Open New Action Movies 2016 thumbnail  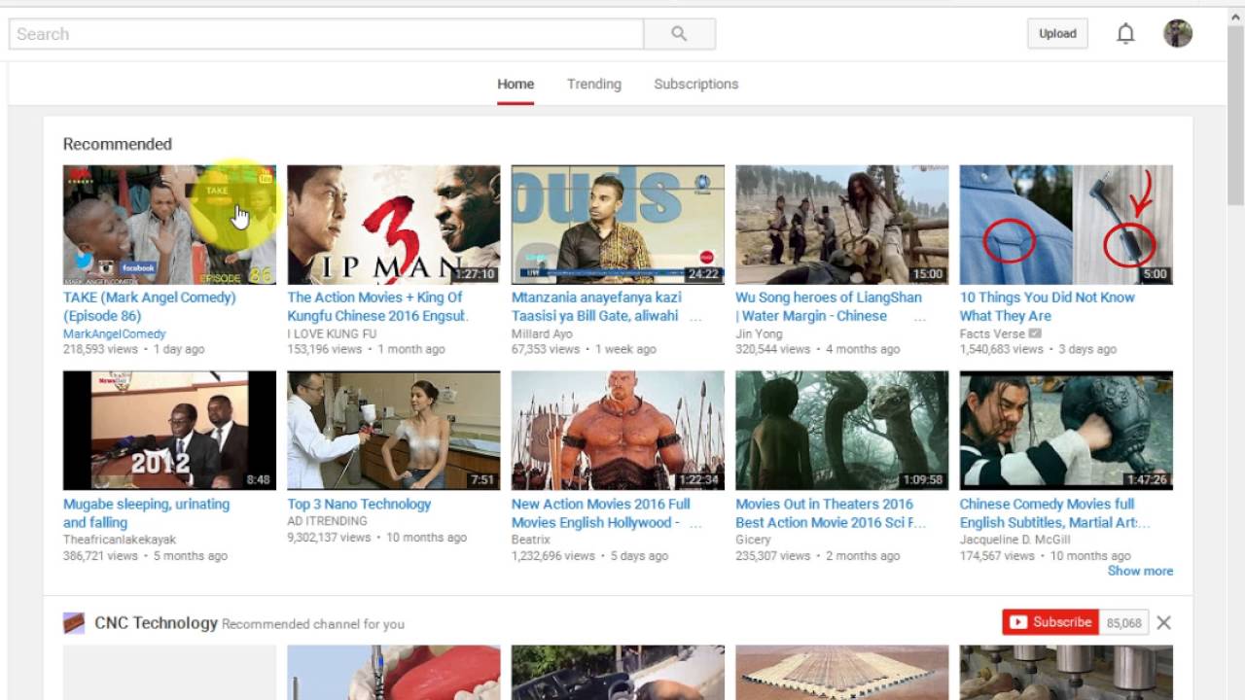coord(618,430)
